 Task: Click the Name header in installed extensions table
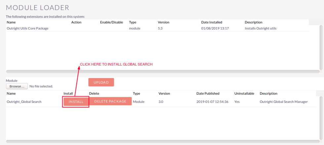(x=11, y=22)
